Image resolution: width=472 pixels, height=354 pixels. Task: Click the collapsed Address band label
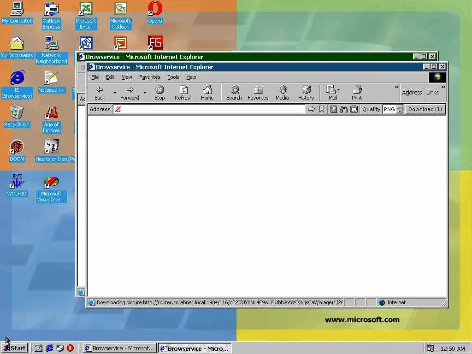pos(412,92)
